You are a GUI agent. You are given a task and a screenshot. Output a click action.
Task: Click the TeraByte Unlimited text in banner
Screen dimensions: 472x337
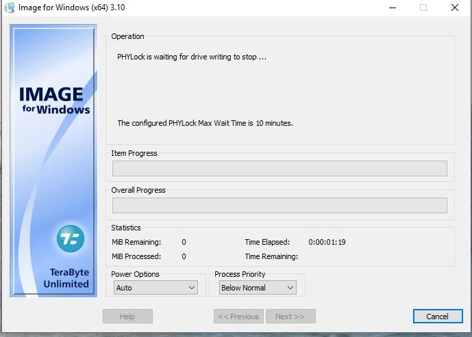click(66, 278)
